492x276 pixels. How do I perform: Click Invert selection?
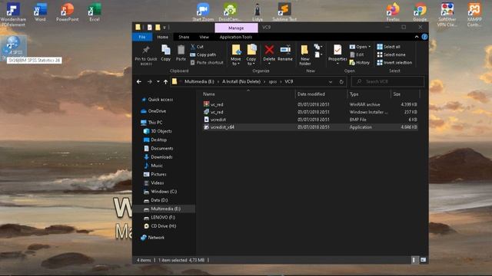[394, 63]
